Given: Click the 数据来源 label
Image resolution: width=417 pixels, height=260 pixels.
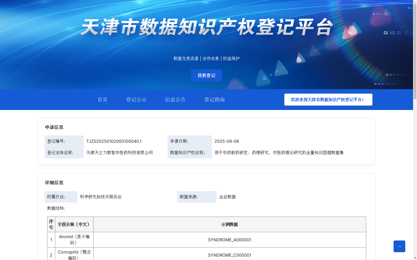Looking at the screenshot, I should [189, 197].
